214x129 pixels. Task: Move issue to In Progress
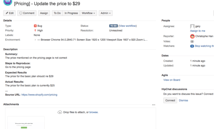(71, 13)
